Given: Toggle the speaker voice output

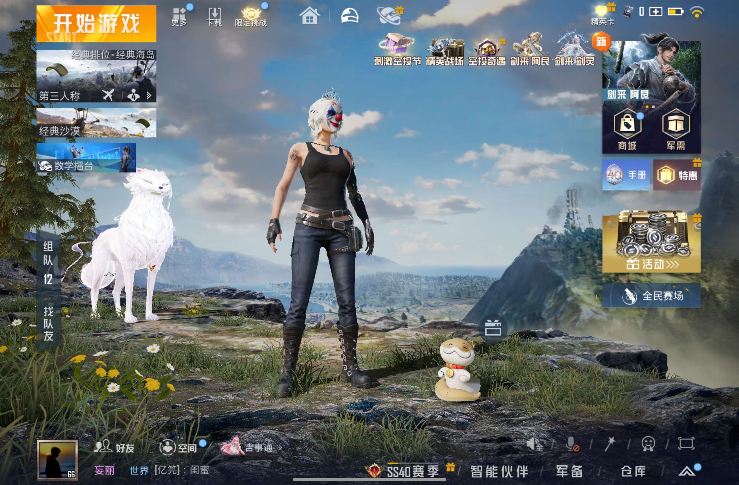Looking at the screenshot, I should pyautogui.click(x=535, y=445).
